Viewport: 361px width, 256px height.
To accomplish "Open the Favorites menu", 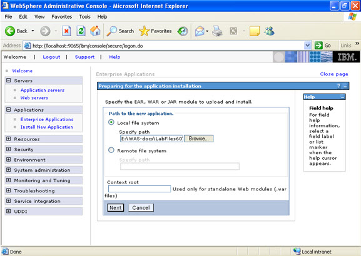I will pyautogui.click(x=62, y=16).
